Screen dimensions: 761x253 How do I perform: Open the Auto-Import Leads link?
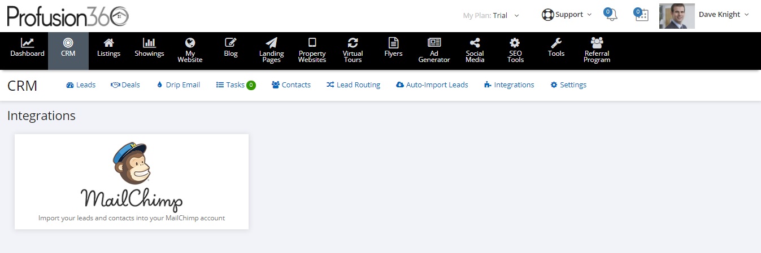pos(432,85)
